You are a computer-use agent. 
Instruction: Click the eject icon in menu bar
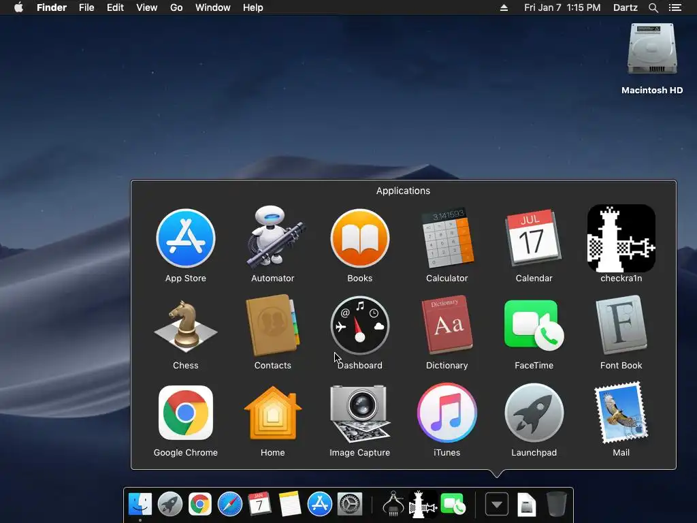coord(504,7)
